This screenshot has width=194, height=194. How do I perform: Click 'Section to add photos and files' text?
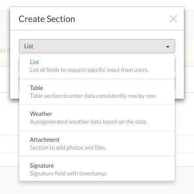(68, 147)
